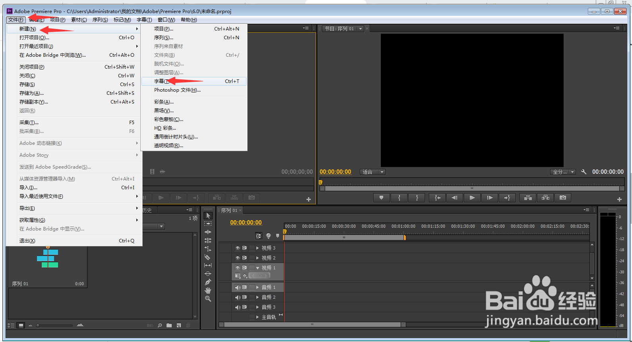Open the 文件(F) menu
The width and height of the screenshot is (632, 342).
tap(16, 20)
